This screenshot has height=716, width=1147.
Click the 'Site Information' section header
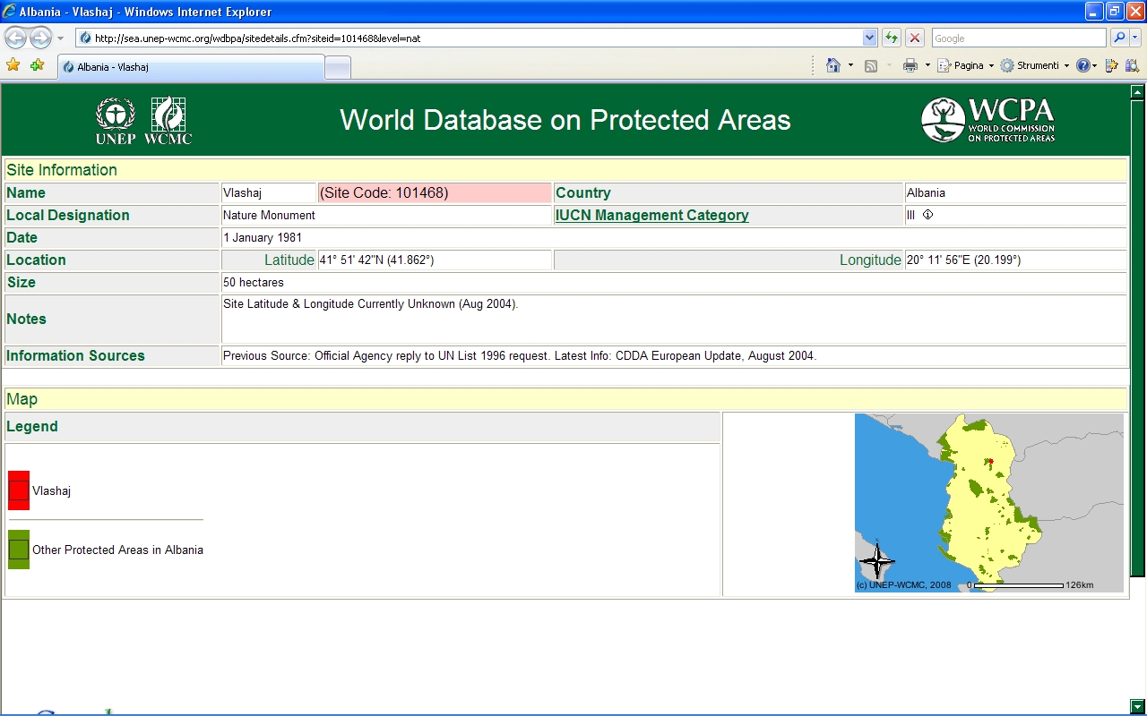coord(62,170)
